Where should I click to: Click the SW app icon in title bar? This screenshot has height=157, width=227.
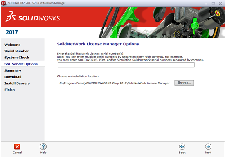[4, 3]
